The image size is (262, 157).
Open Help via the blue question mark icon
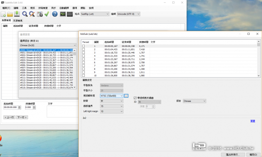pos(55,14)
